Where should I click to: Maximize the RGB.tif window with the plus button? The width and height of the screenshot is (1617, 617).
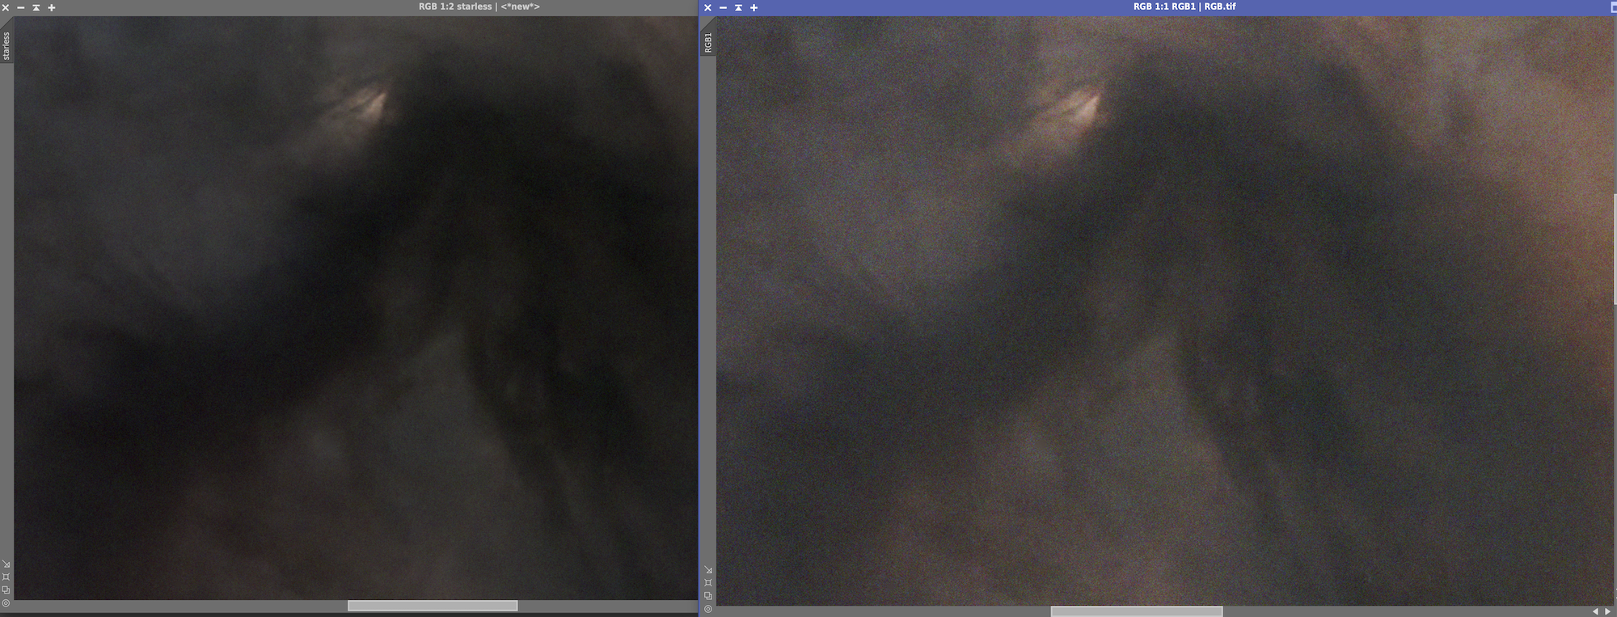754,7
